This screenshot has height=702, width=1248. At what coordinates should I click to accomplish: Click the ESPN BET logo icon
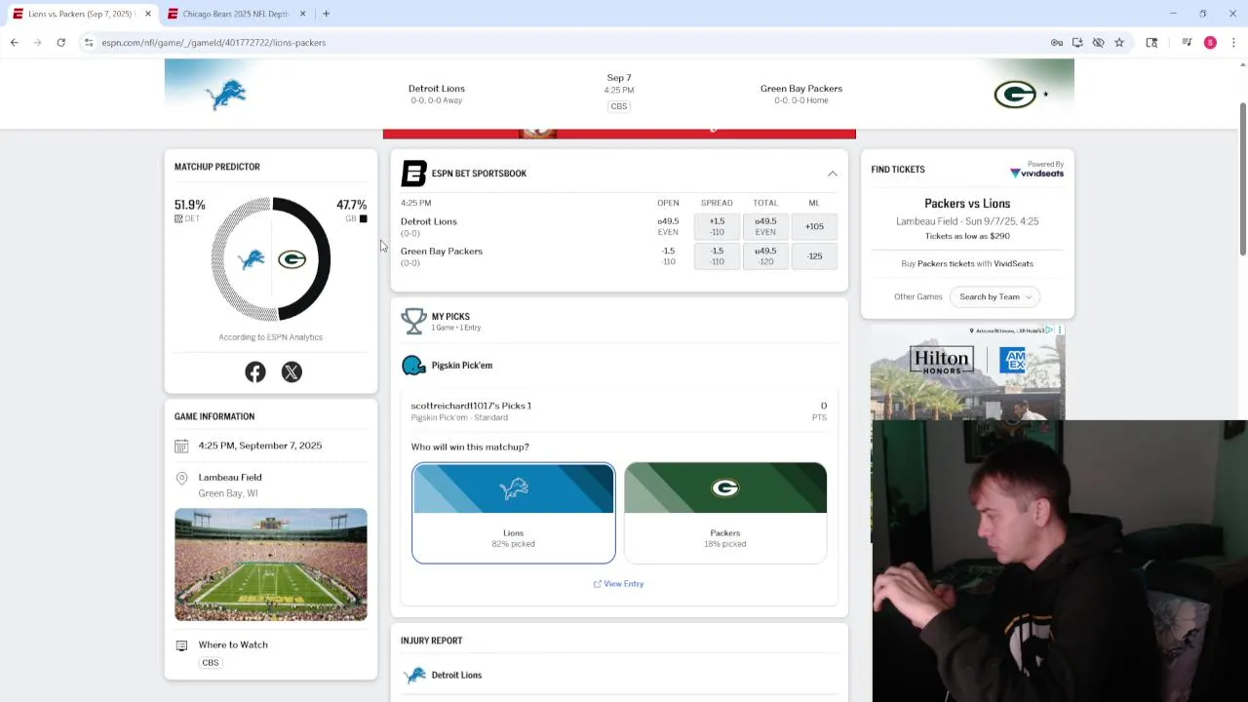pos(413,174)
